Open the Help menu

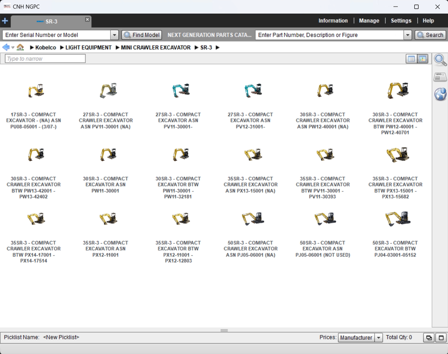click(428, 21)
